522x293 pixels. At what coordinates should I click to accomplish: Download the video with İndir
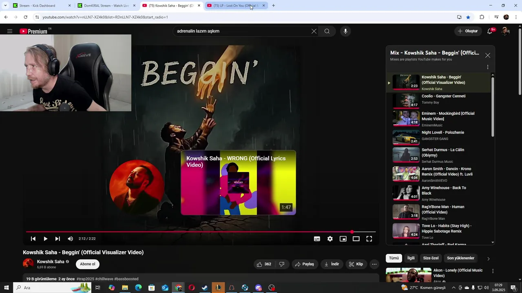(x=332, y=264)
